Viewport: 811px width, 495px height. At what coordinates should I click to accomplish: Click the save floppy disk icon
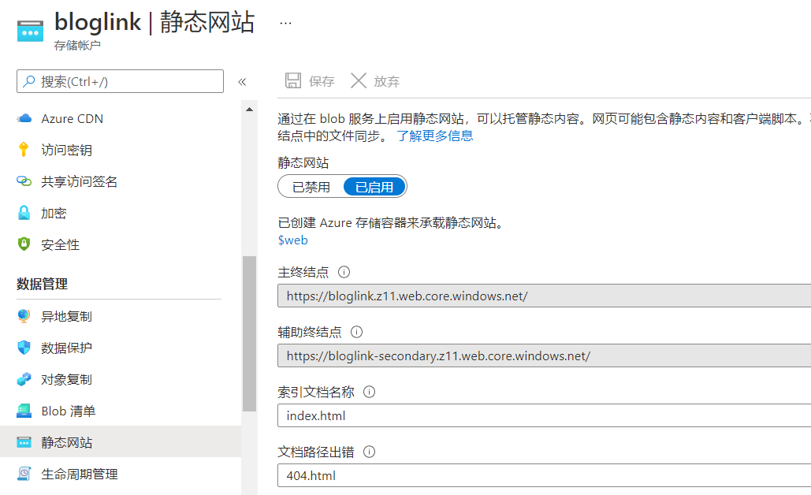(293, 80)
